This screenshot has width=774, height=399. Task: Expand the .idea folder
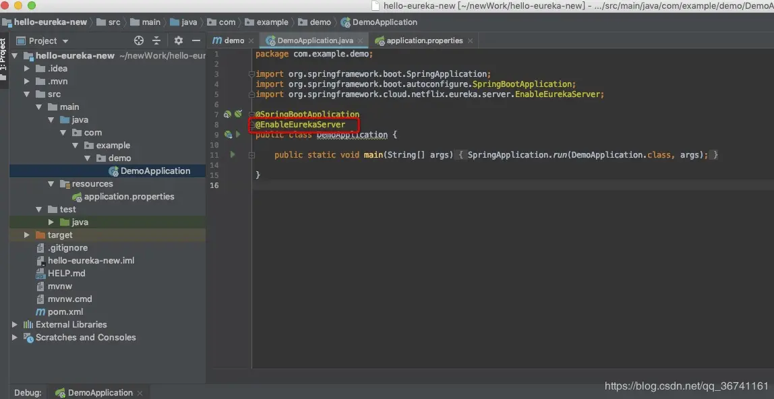(27, 69)
